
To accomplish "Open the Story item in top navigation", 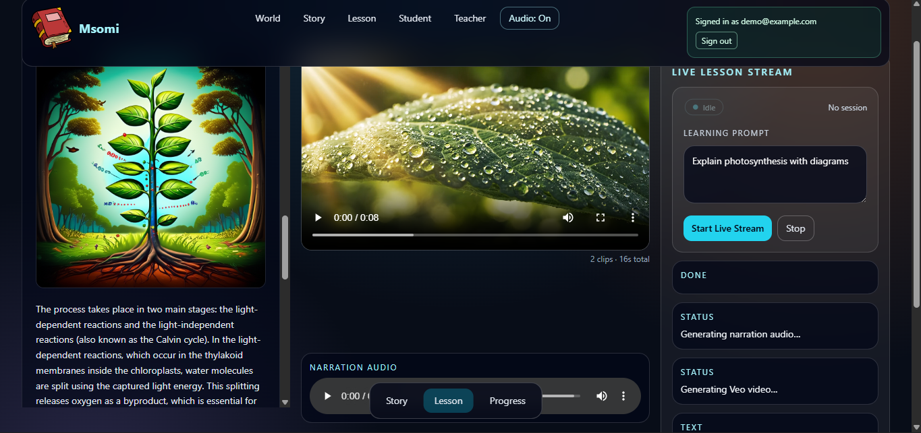I will [x=314, y=18].
